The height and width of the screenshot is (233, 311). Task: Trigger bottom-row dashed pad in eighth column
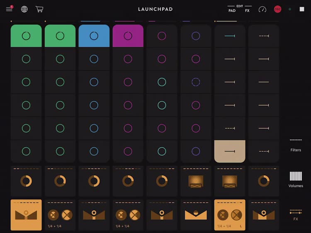tap(264, 151)
